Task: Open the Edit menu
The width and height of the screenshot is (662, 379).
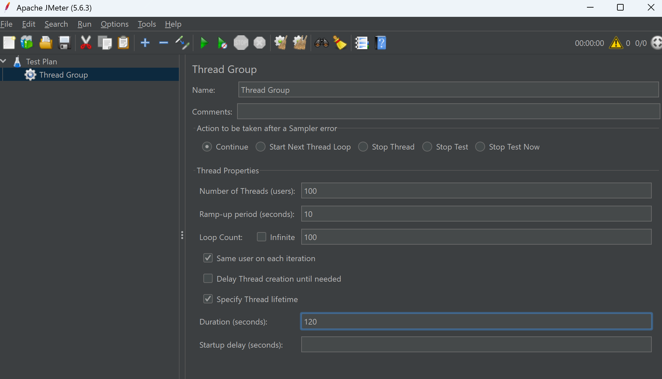Action: point(29,24)
